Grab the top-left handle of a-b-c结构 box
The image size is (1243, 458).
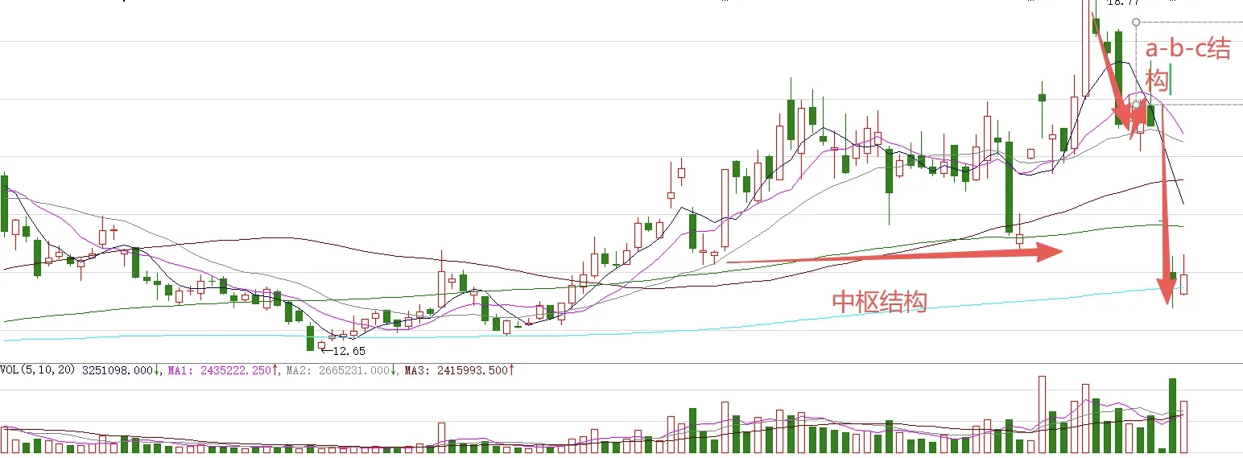pyautogui.click(x=1136, y=23)
